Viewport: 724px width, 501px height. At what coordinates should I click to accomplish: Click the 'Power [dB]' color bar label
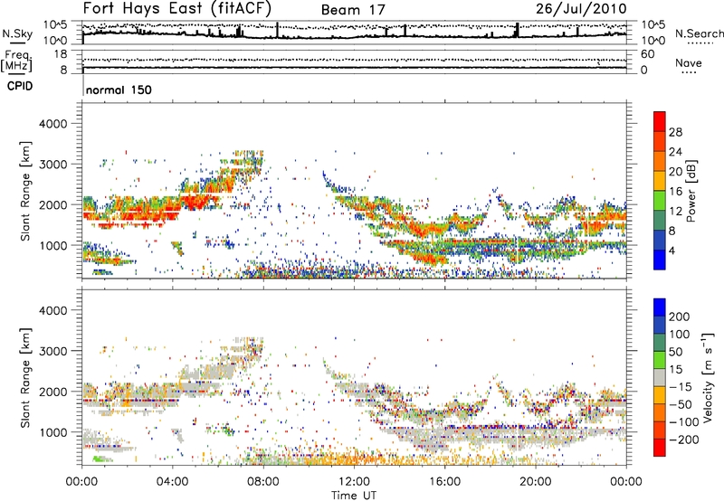[x=691, y=191]
